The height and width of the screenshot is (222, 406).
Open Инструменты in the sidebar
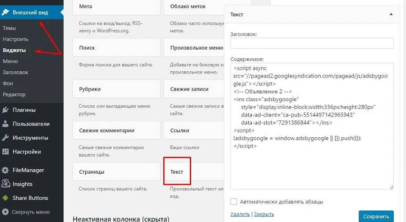coord(30,138)
